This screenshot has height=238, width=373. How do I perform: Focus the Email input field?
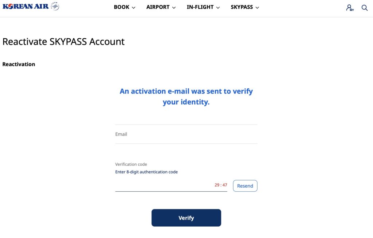[x=186, y=134]
